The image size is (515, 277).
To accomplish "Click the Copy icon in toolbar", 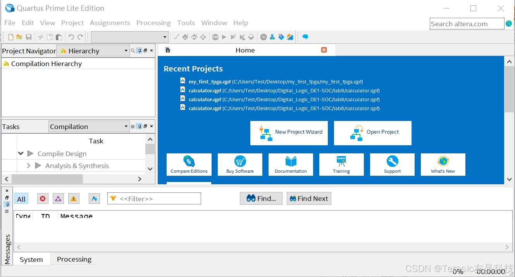I will tap(50, 37).
